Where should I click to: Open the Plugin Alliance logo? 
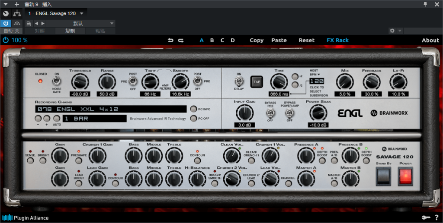pos(26,218)
